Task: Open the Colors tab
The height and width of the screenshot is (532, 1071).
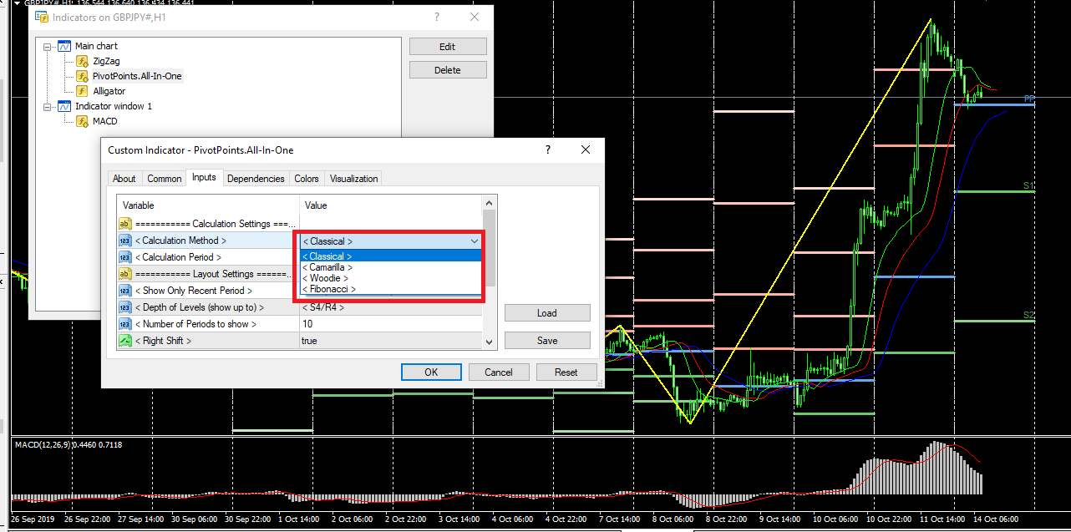Action: click(307, 178)
